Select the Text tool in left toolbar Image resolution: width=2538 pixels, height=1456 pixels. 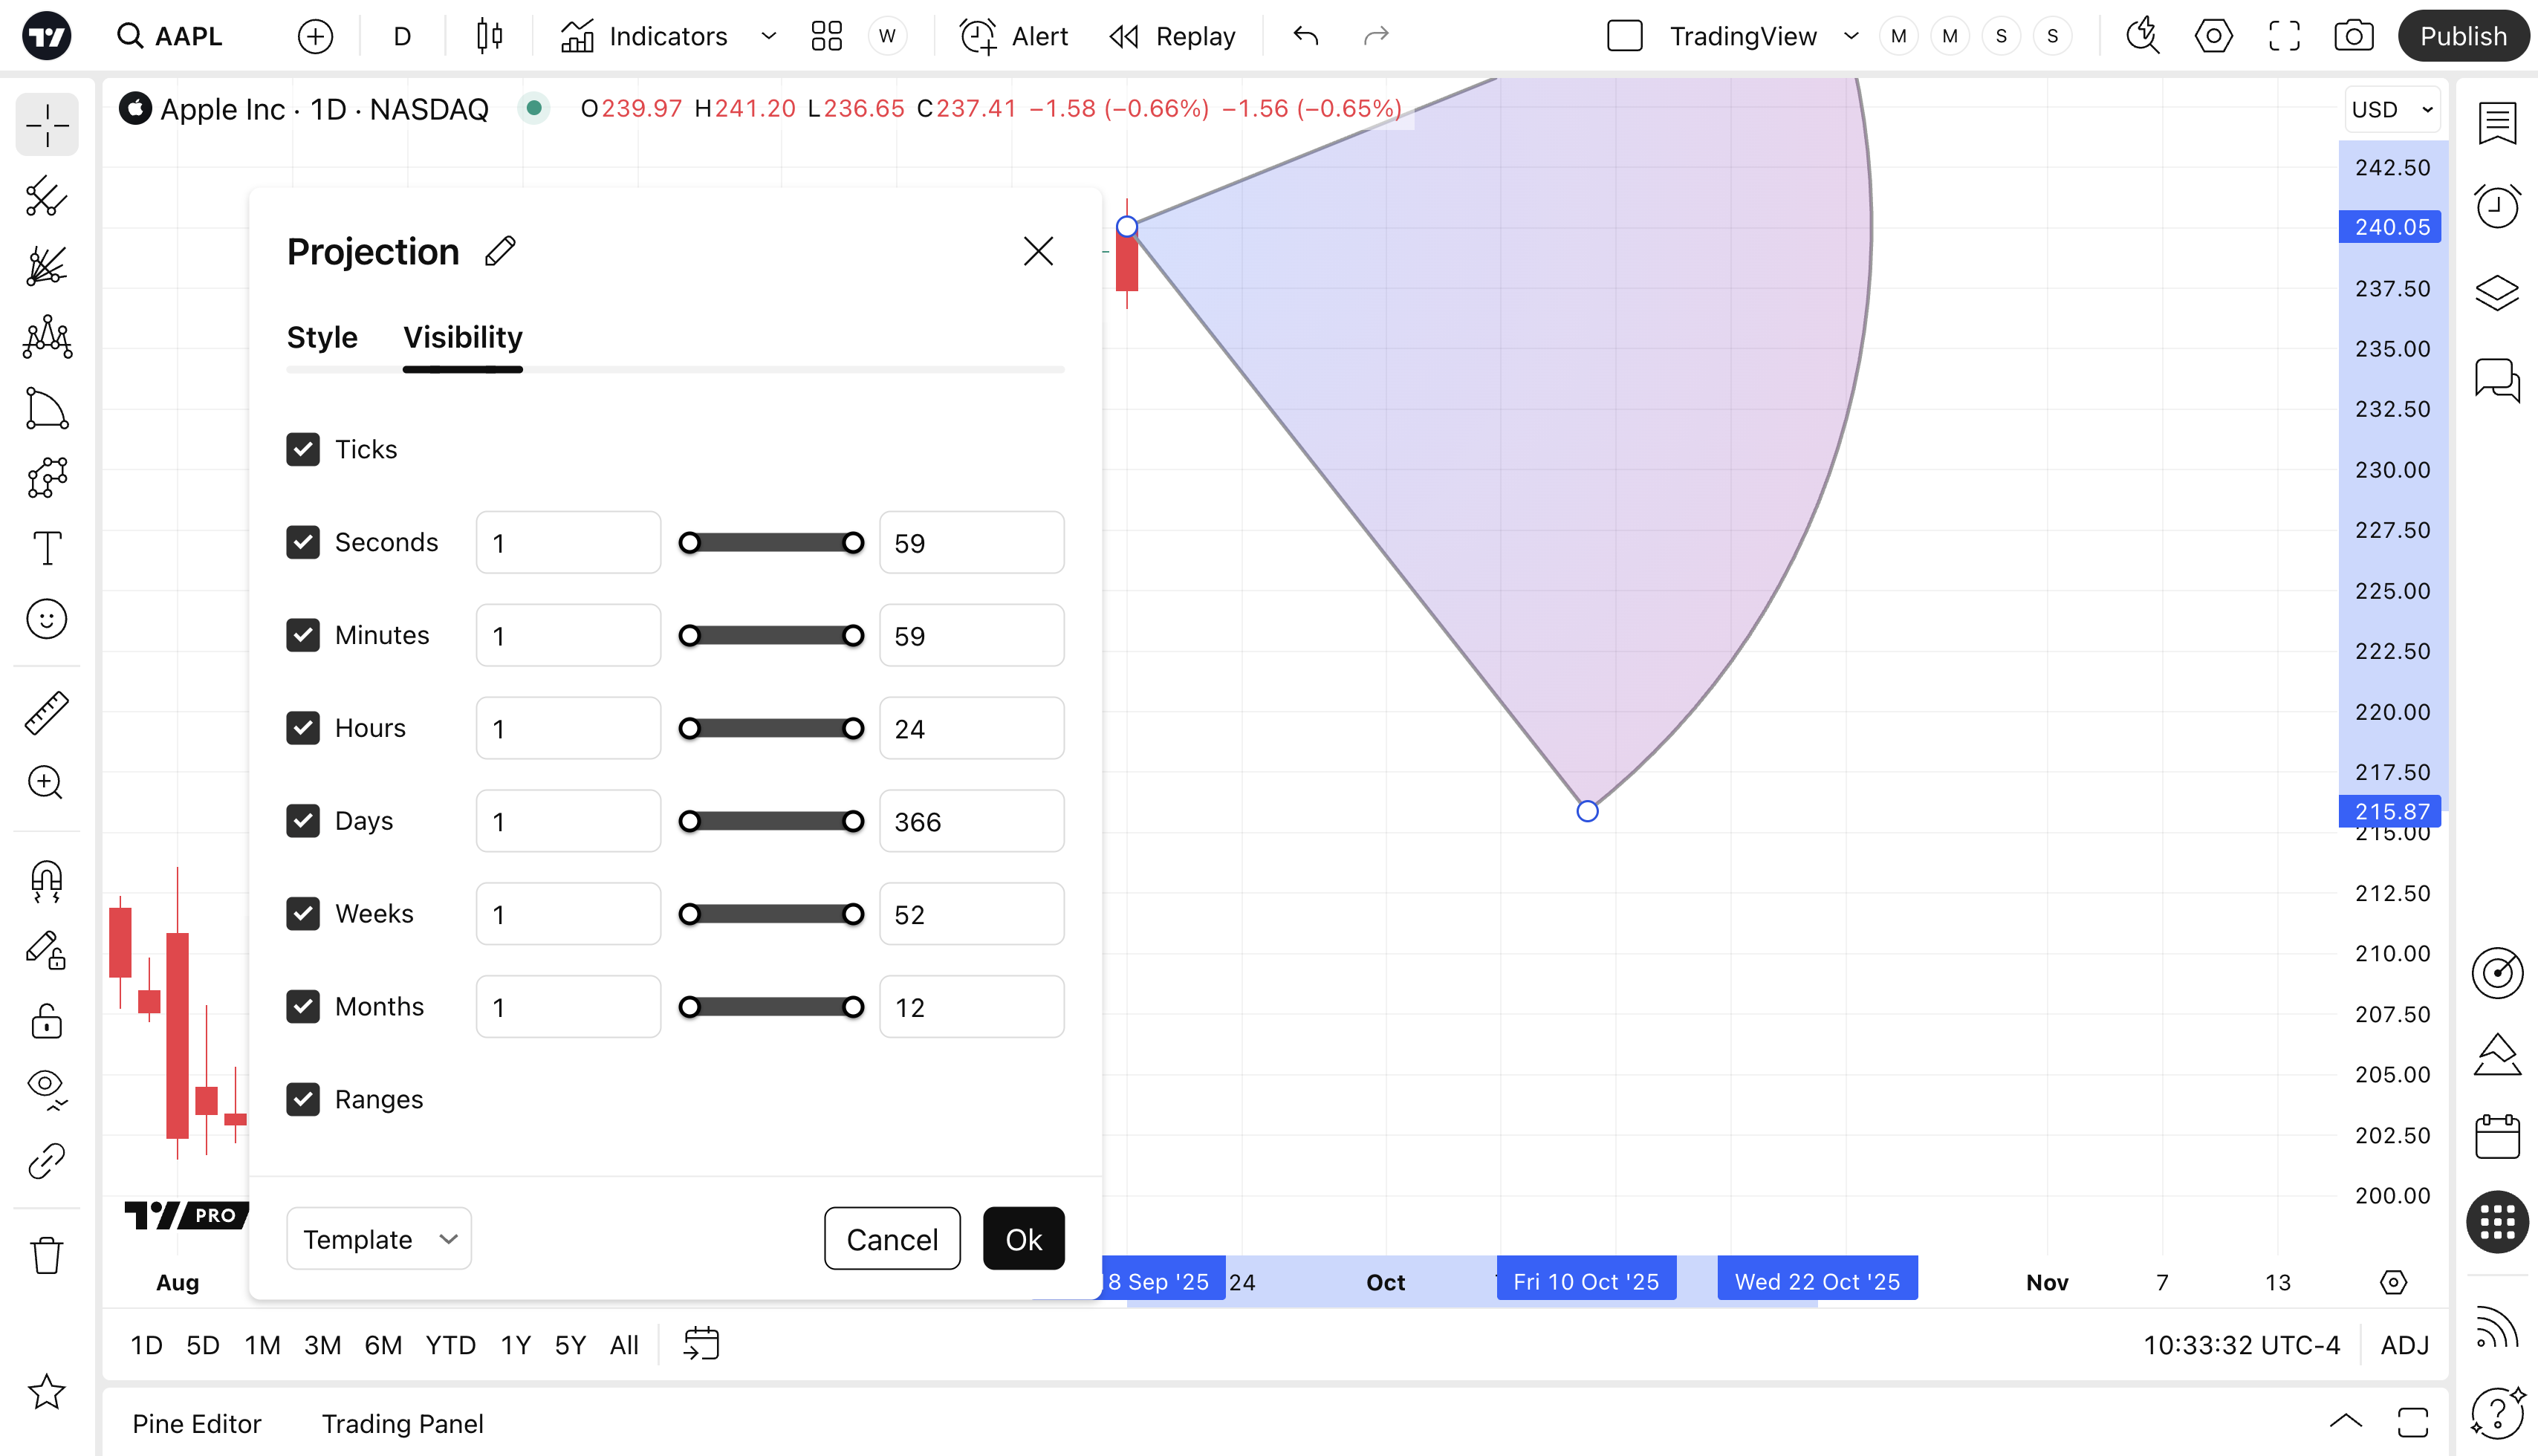[x=46, y=549]
